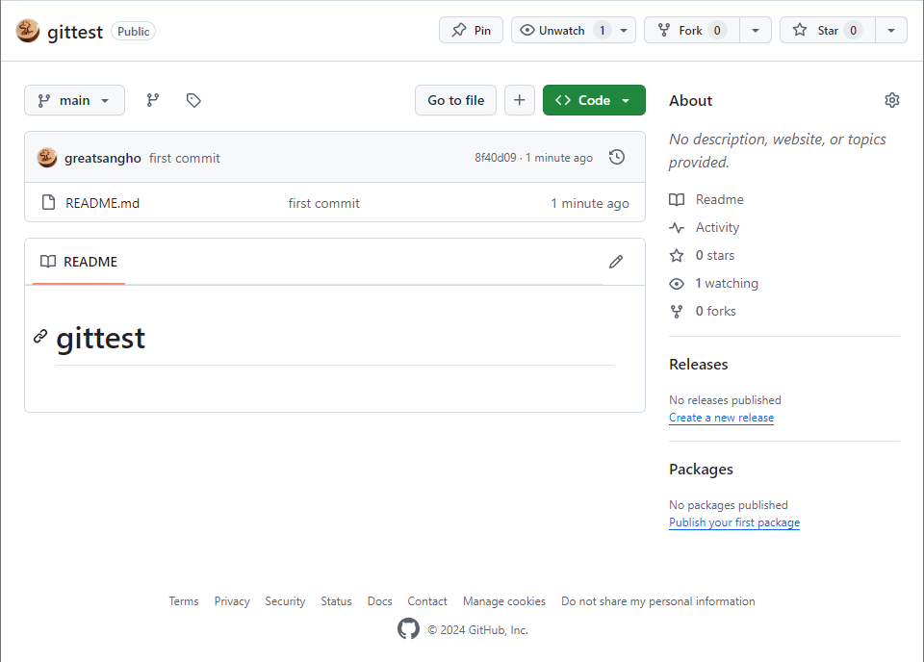Click Manage cookies in footer

503,601
